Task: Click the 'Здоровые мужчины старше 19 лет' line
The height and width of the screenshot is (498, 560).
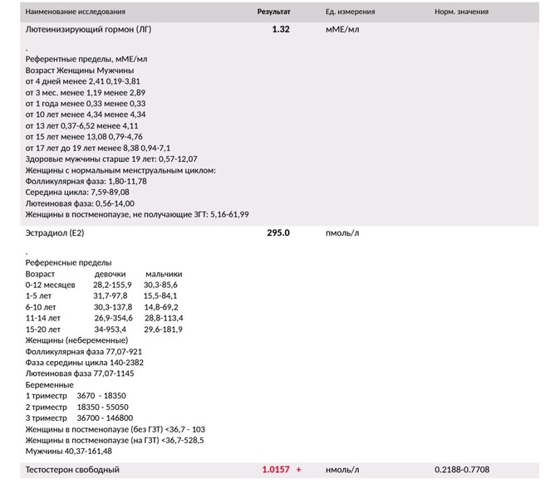Action: click(x=111, y=159)
